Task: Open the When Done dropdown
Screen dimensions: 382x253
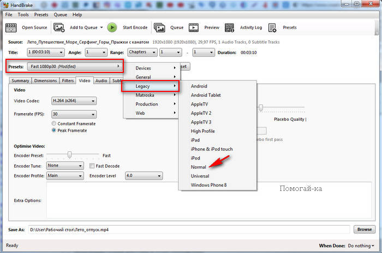Action: pyautogui.click(x=361, y=246)
